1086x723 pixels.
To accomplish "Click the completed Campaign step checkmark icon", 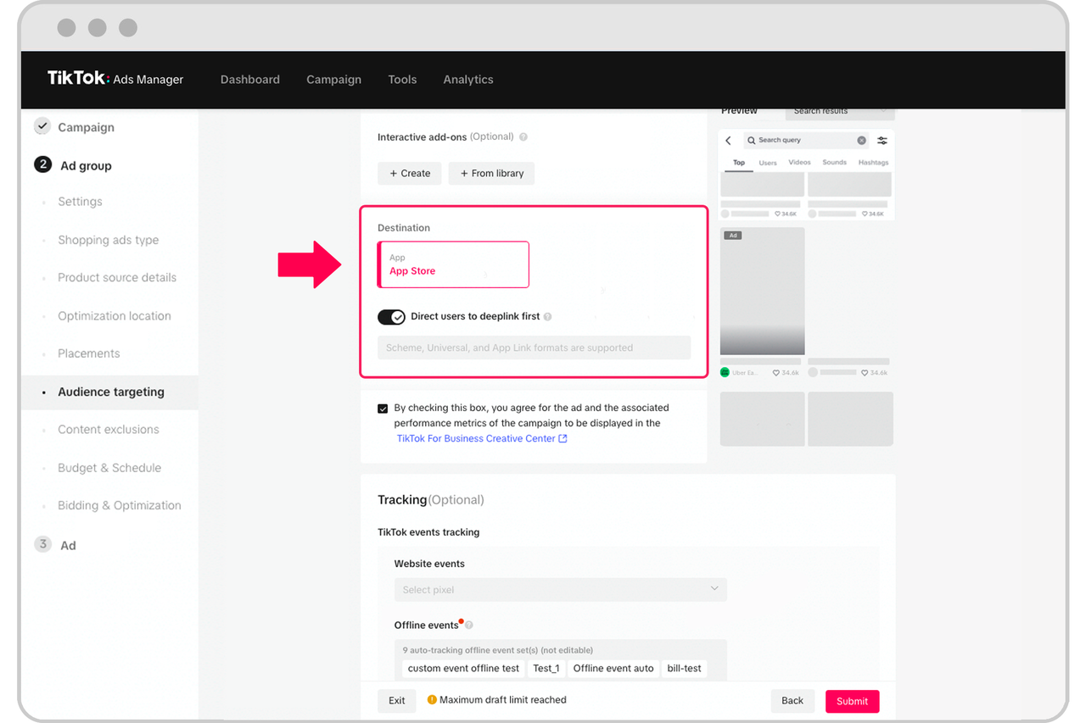I will [x=42, y=126].
